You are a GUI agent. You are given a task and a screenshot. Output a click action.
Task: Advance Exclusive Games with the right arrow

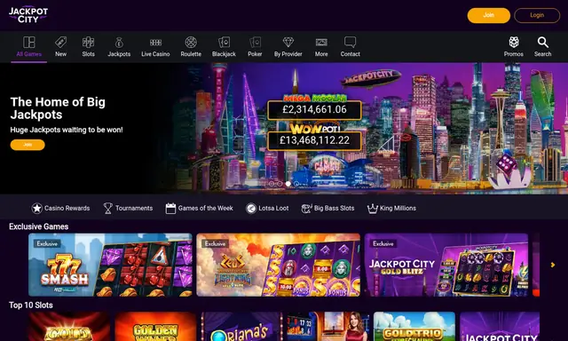point(553,265)
